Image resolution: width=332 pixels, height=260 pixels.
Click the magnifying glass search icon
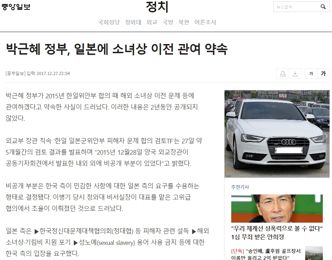(323, 7)
